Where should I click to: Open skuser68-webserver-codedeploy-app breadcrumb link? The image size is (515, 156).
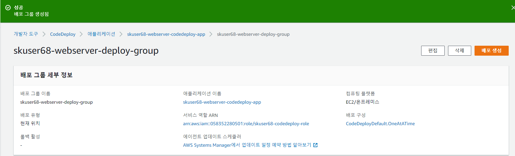(x=166, y=34)
